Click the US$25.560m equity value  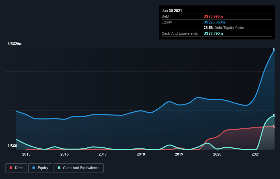pyautogui.click(x=214, y=22)
